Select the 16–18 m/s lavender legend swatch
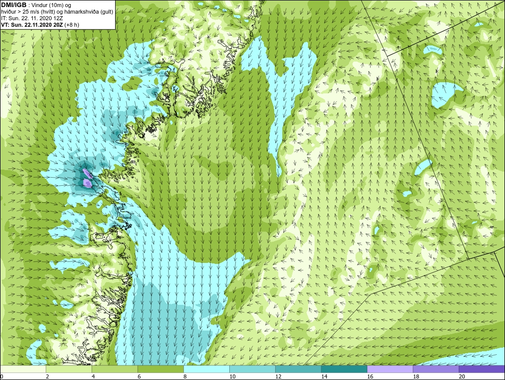The height and width of the screenshot is (380, 505). click(390, 369)
